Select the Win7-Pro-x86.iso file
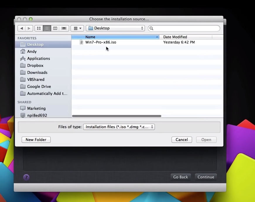Viewport: 255px width, 202px height. click(x=100, y=42)
